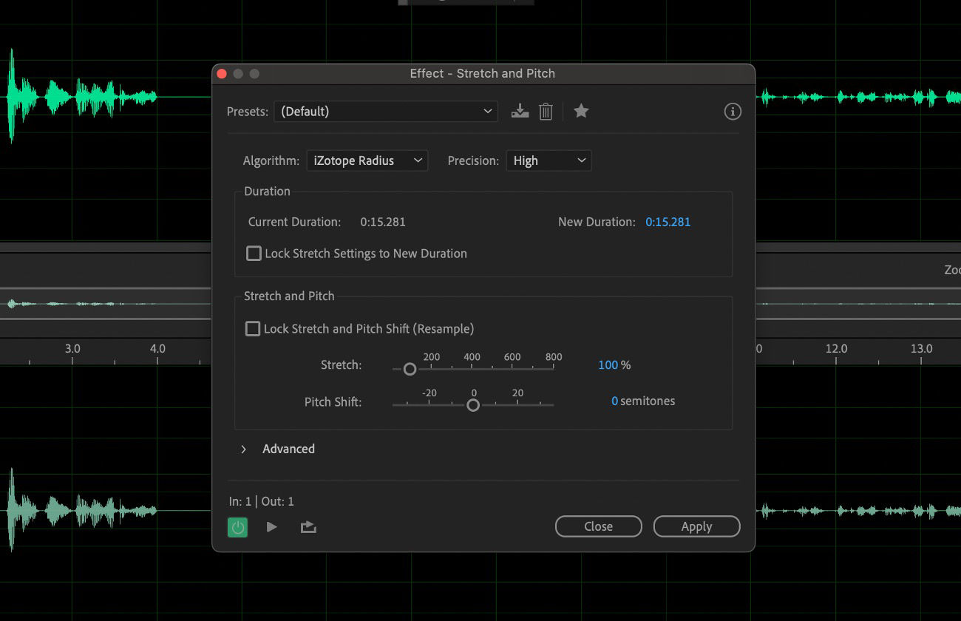Toggle the effect power button off
Viewport: 961px width, 621px height.
[x=237, y=526]
